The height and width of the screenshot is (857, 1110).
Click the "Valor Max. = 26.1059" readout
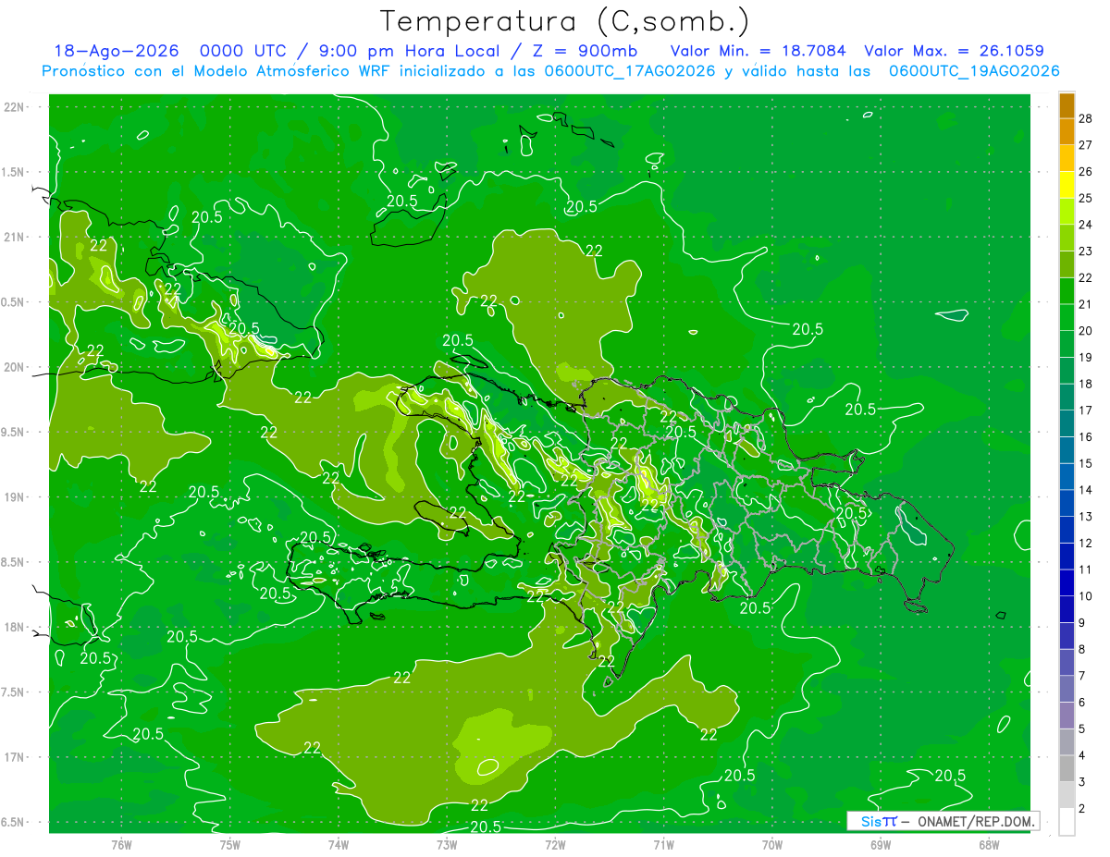click(954, 52)
